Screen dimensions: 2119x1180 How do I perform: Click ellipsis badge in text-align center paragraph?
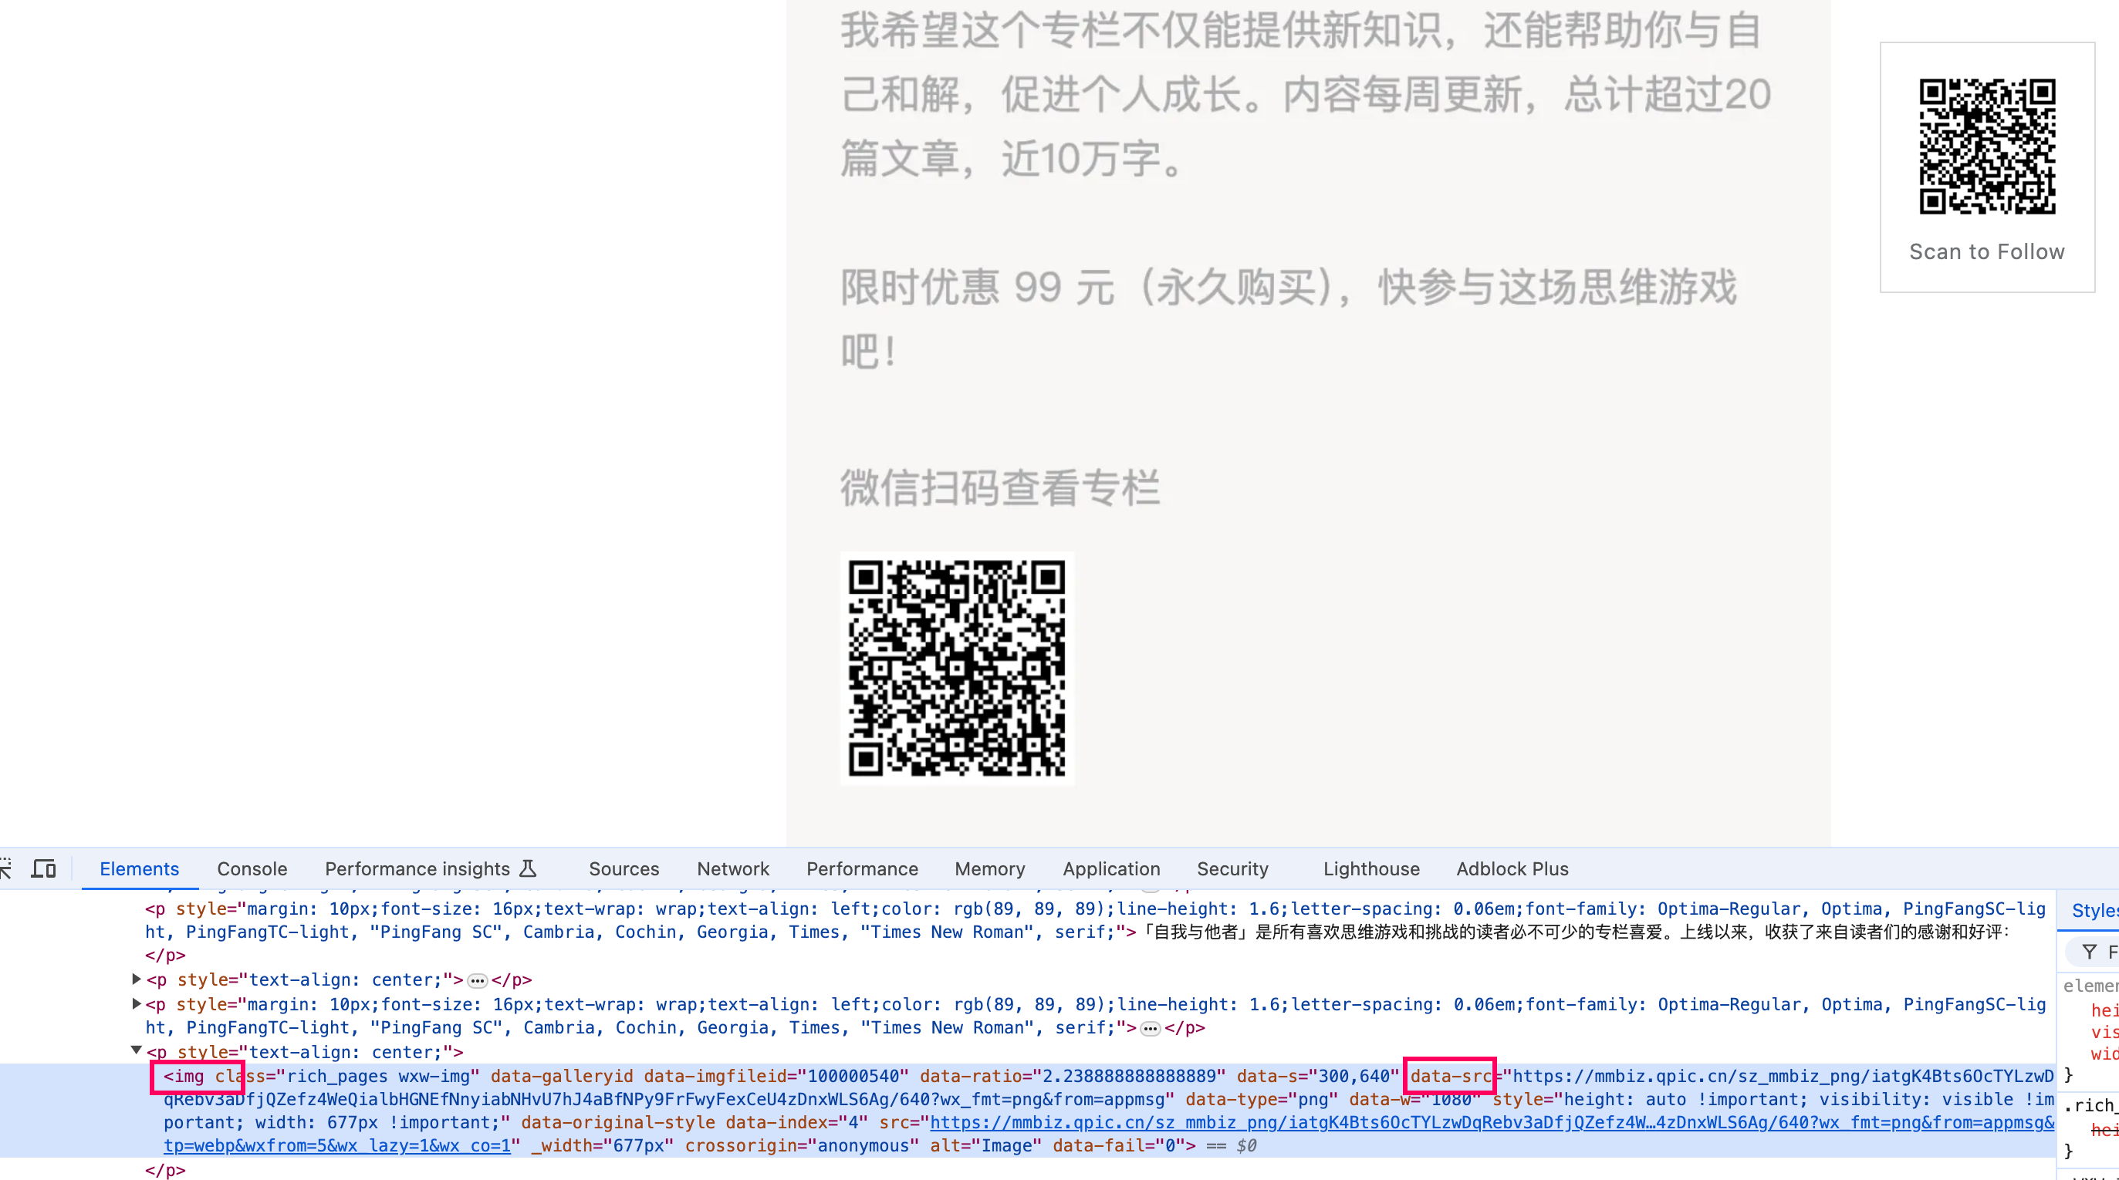click(477, 980)
